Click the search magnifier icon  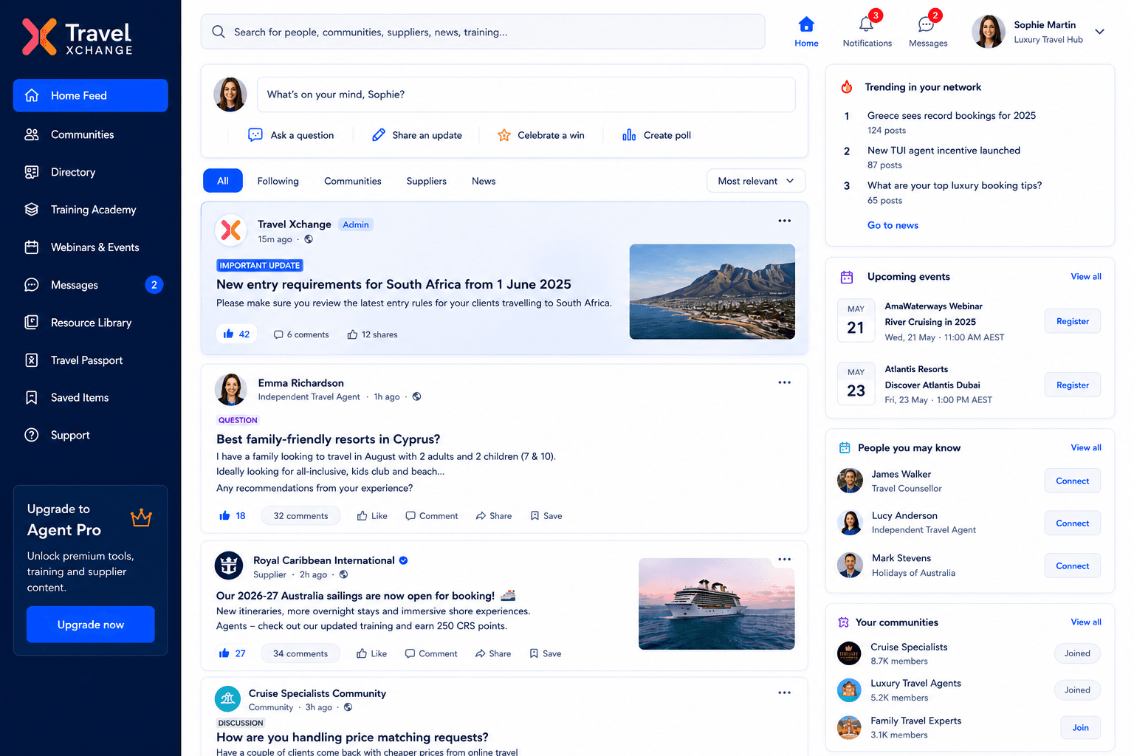(219, 32)
